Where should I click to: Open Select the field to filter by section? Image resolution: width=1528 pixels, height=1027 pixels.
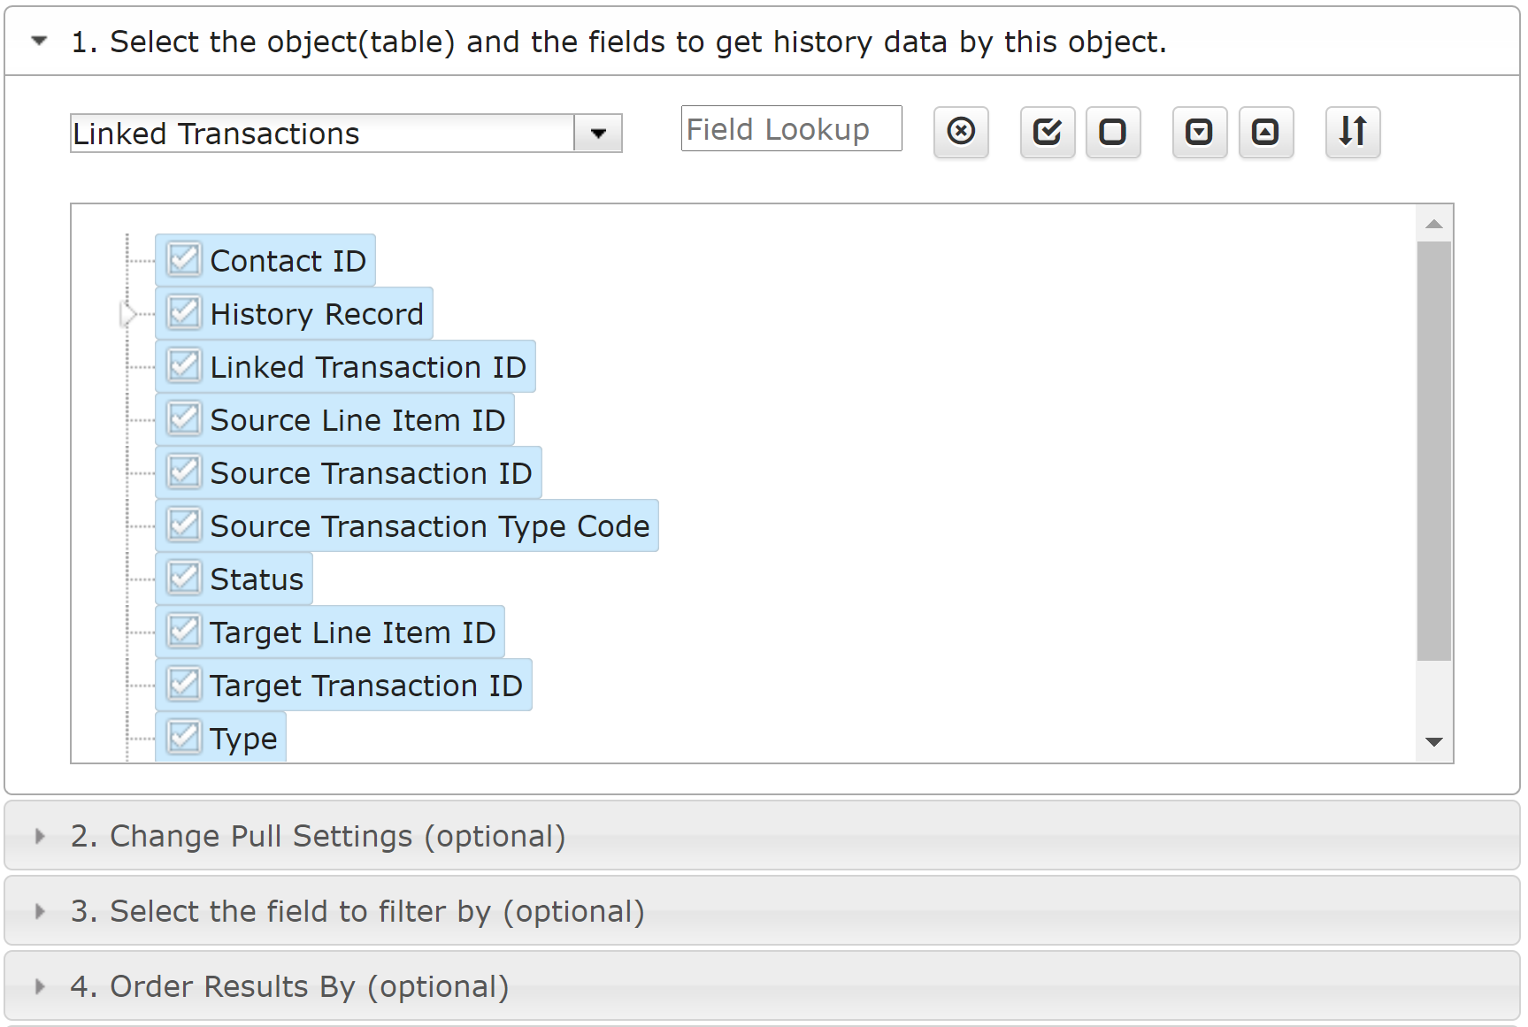[39, 911]
